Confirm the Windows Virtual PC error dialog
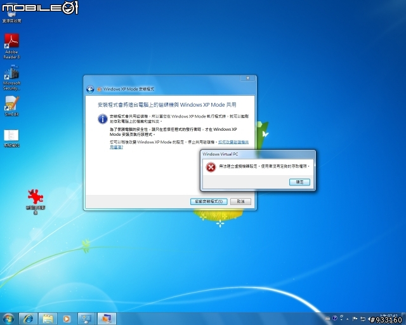Screen dimensions: 406x325 [299, 182]
